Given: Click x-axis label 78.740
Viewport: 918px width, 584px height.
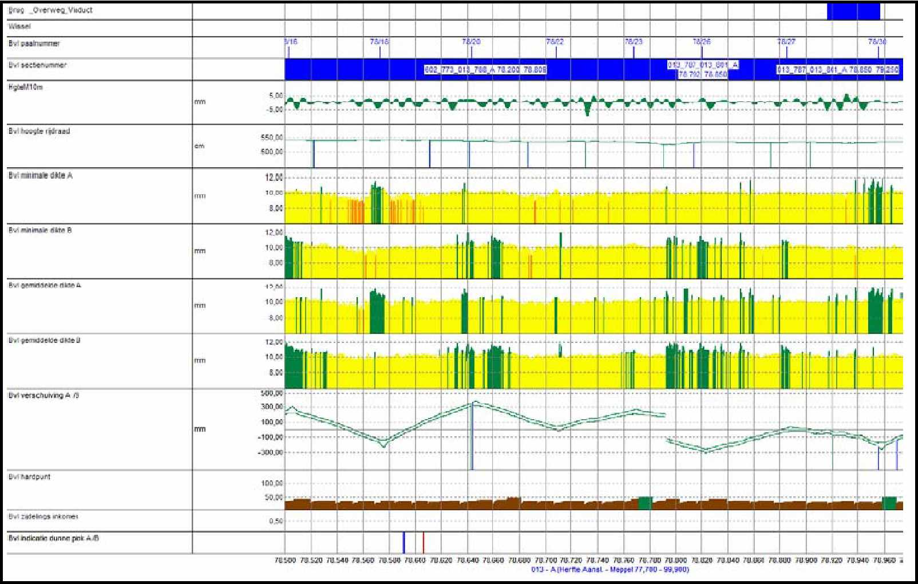Looking at the screenshot, I should [x=598, y=561].
